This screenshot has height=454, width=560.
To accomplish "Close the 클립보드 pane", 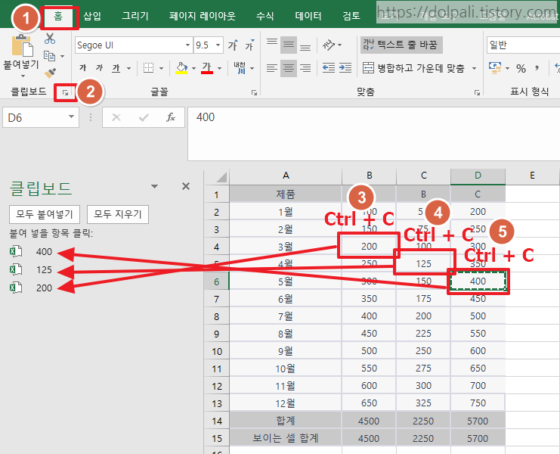I will [186, 186].
